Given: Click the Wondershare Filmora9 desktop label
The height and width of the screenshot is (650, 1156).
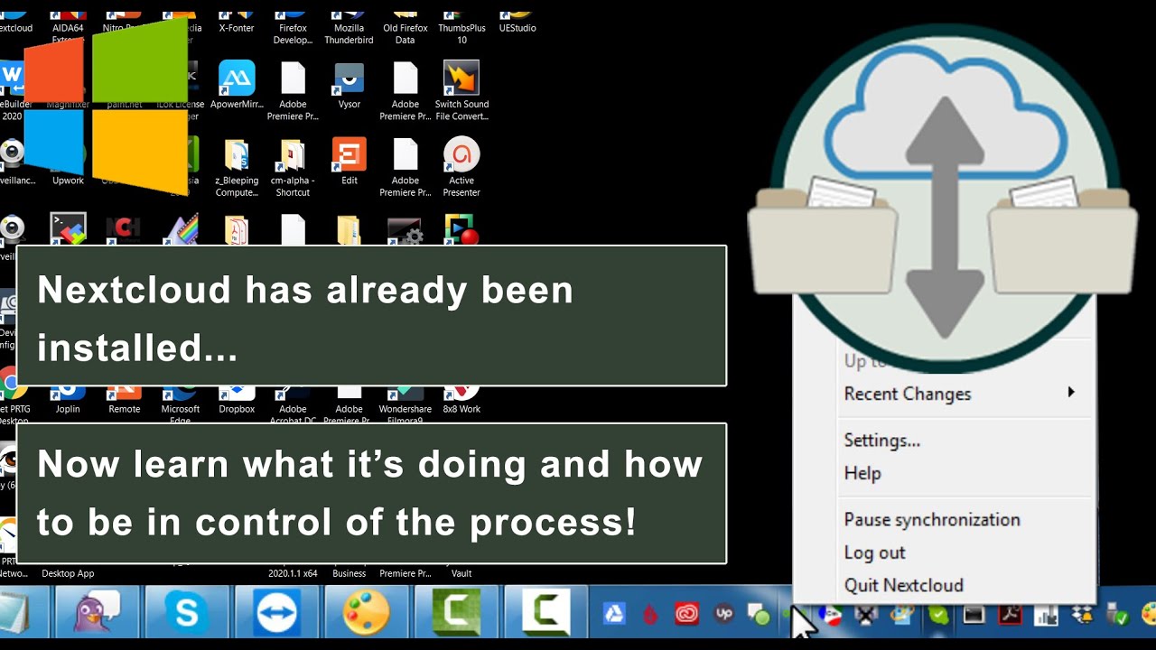Looking at the screenshot, I should coord(406,414).
